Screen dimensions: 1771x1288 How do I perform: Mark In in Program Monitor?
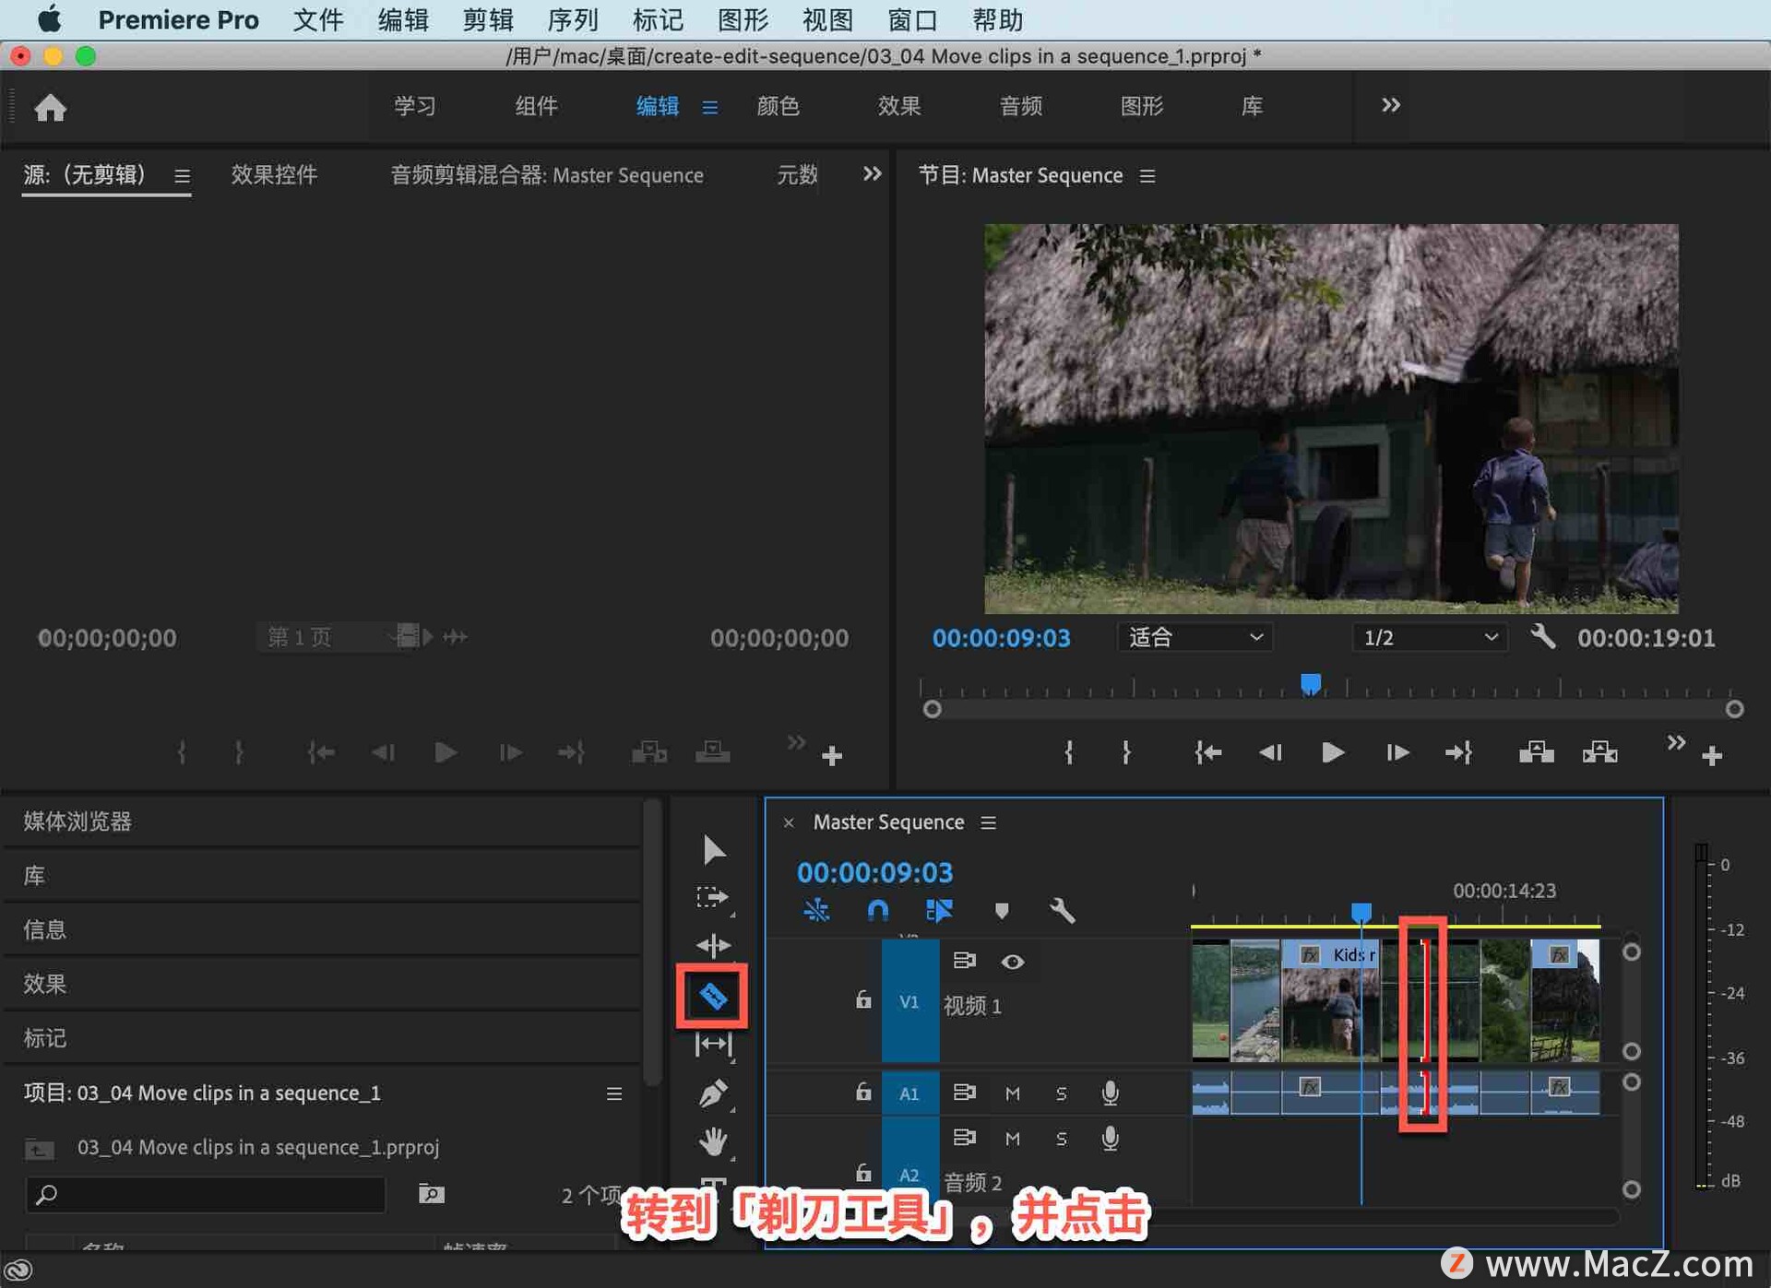[x=1068, y=752]
